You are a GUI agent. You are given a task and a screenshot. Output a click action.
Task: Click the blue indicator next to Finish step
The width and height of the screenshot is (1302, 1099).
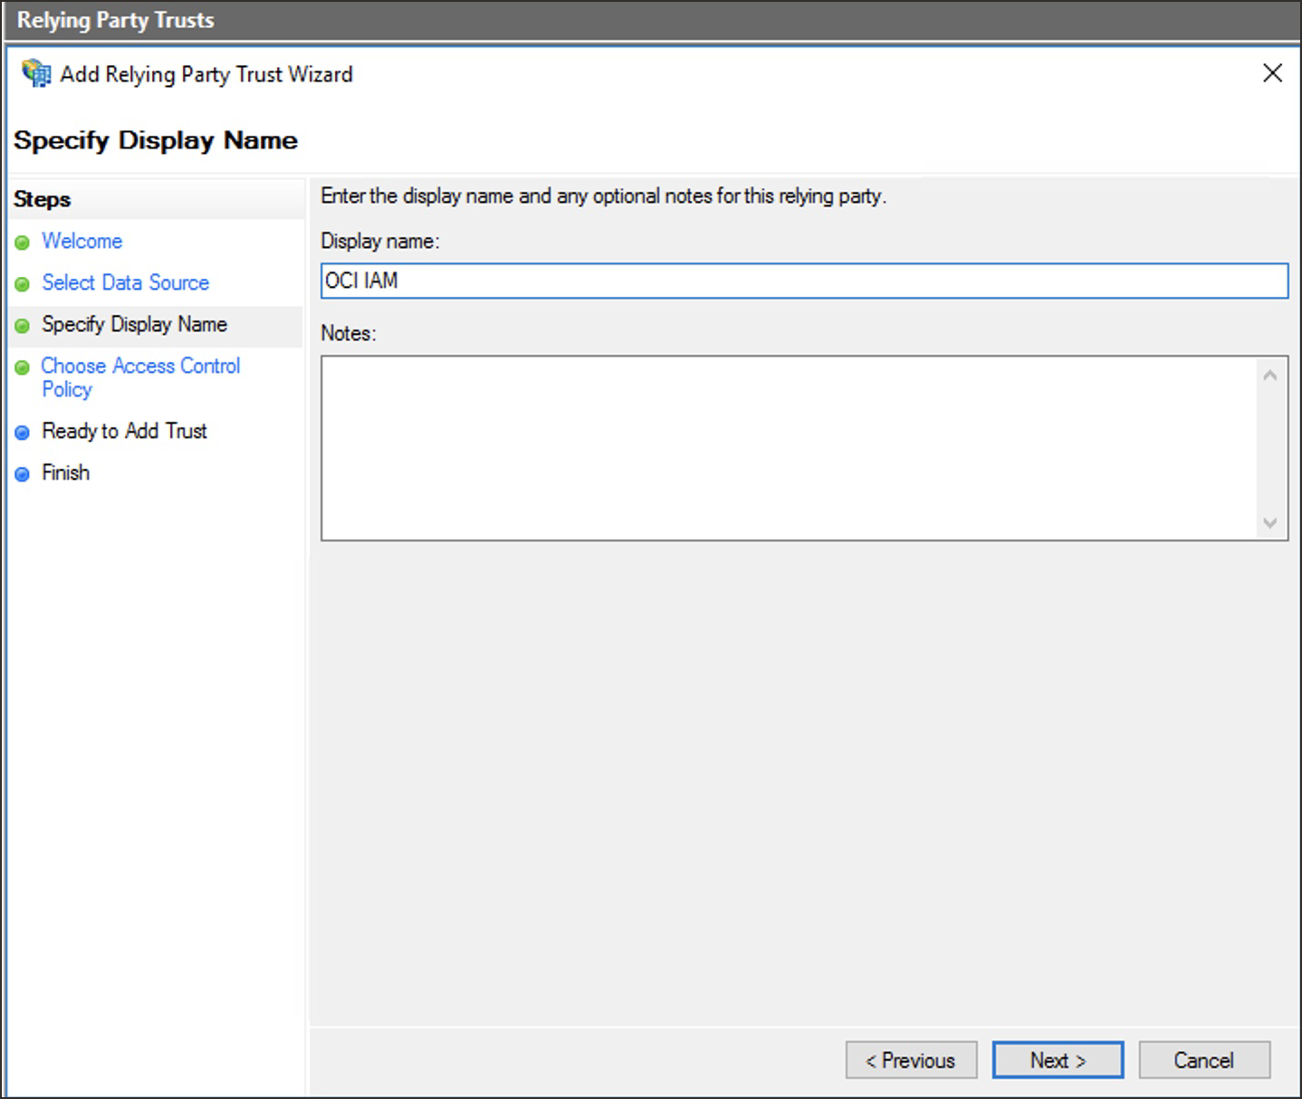22,473
